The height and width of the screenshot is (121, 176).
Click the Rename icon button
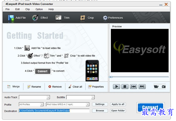coord(34,87)
